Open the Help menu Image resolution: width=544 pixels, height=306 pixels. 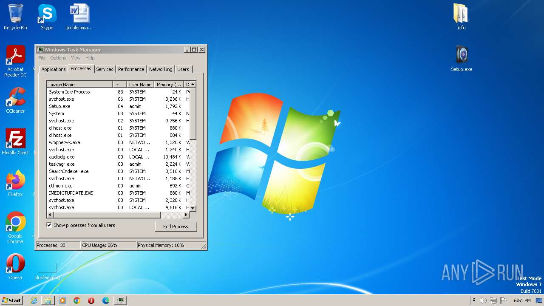[x=90, y=58]
